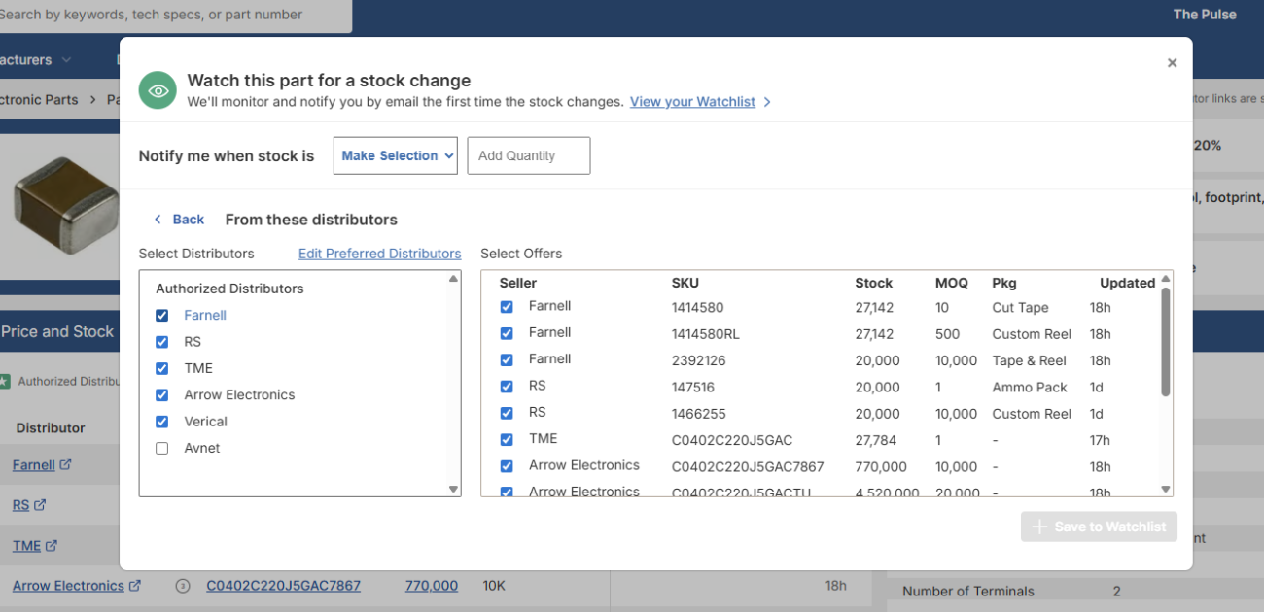Click the up arrow on the distributors list scrollbar

click(x=453, y=279)
